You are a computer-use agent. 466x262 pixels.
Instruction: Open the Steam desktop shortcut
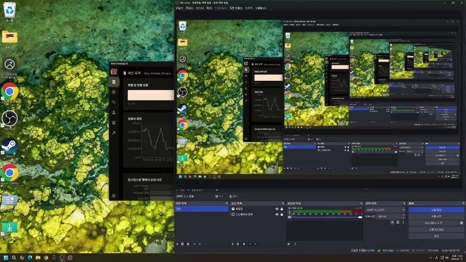pyautogui.click(x=9, y=145)
